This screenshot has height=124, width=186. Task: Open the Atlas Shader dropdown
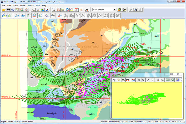point(115,10)
